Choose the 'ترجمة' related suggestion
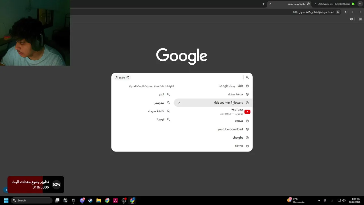364x205 pixels. pyautogui.click(x=160, y=119)
